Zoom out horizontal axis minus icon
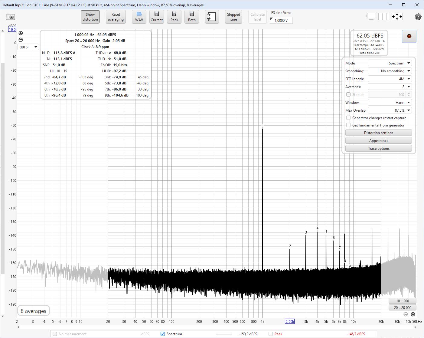 click(406, 314)
